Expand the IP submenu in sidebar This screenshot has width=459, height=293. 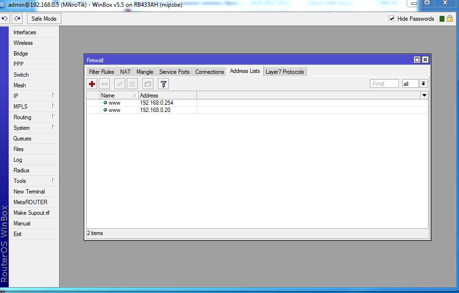point(34,96)
